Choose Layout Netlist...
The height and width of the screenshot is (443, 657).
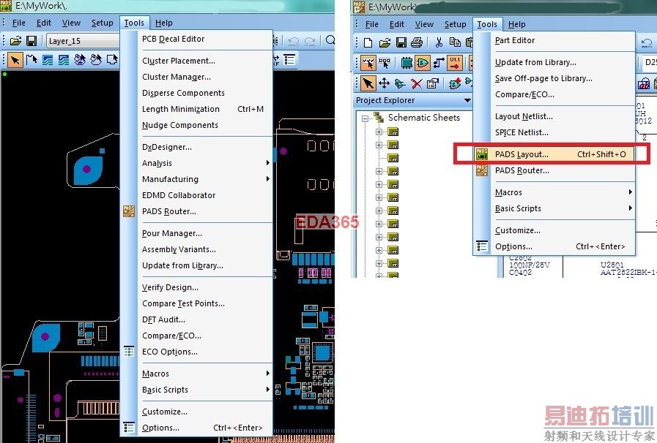524,116
